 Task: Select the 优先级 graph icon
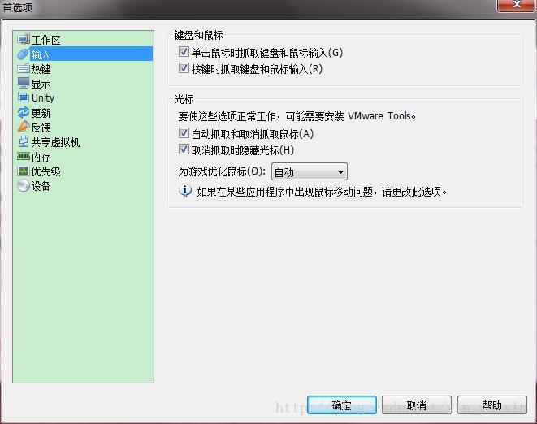pyautogui.click(x=24, y=171)
